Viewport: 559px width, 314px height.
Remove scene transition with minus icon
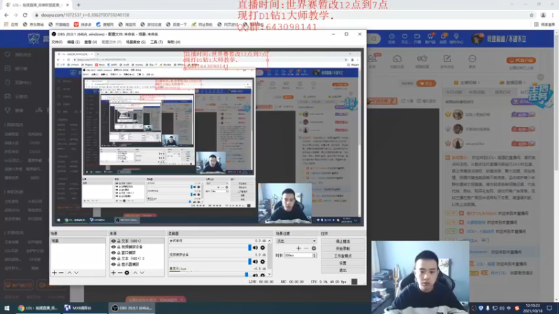(x=306, y=248)
